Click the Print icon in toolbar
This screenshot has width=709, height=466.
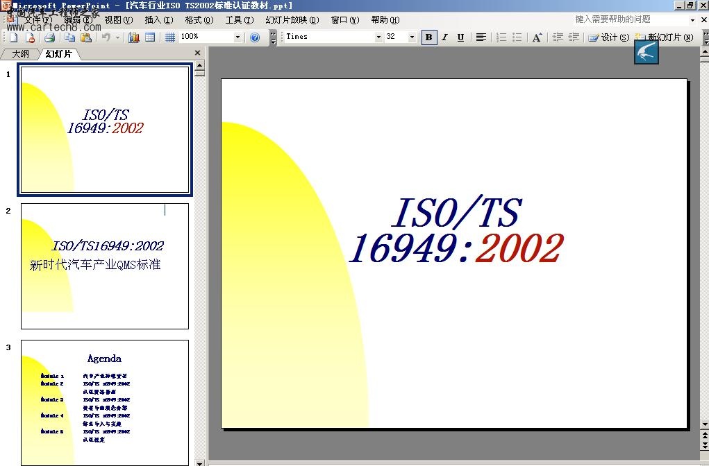[x=49, y=37]
